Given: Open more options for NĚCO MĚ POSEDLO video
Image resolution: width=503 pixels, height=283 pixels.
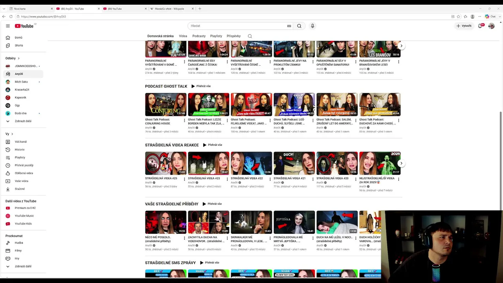Looking at the screenshot, I should pyautogui.click(x=184, y=238).
